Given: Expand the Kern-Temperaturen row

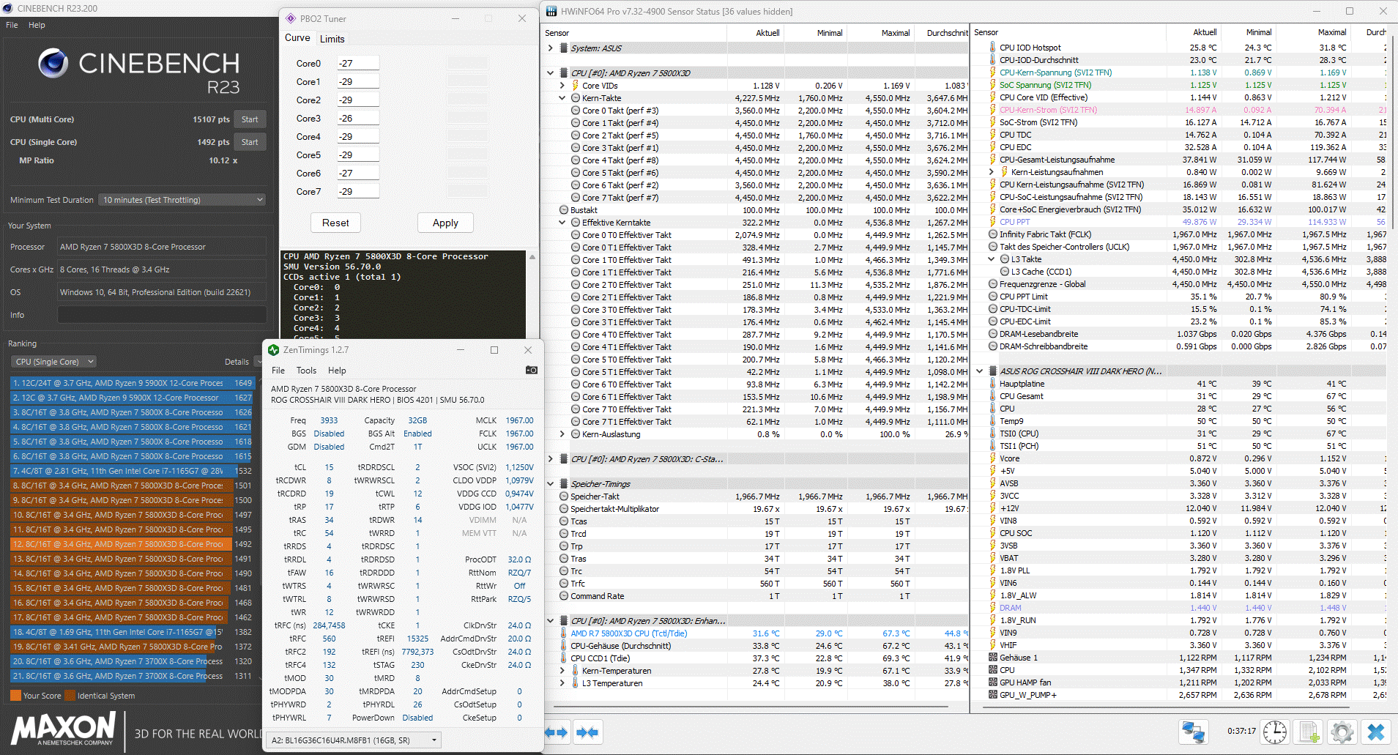Looking at the screenshot, I should 562,671.
